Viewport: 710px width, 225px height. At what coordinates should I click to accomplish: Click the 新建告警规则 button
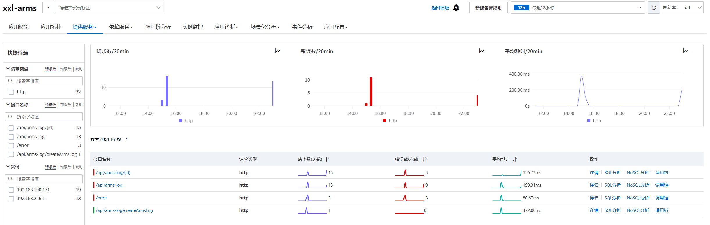[x=489, y=8]
